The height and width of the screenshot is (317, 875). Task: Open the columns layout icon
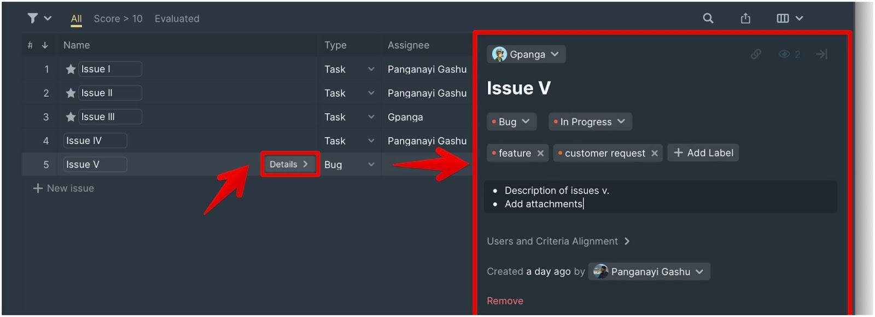783,18
